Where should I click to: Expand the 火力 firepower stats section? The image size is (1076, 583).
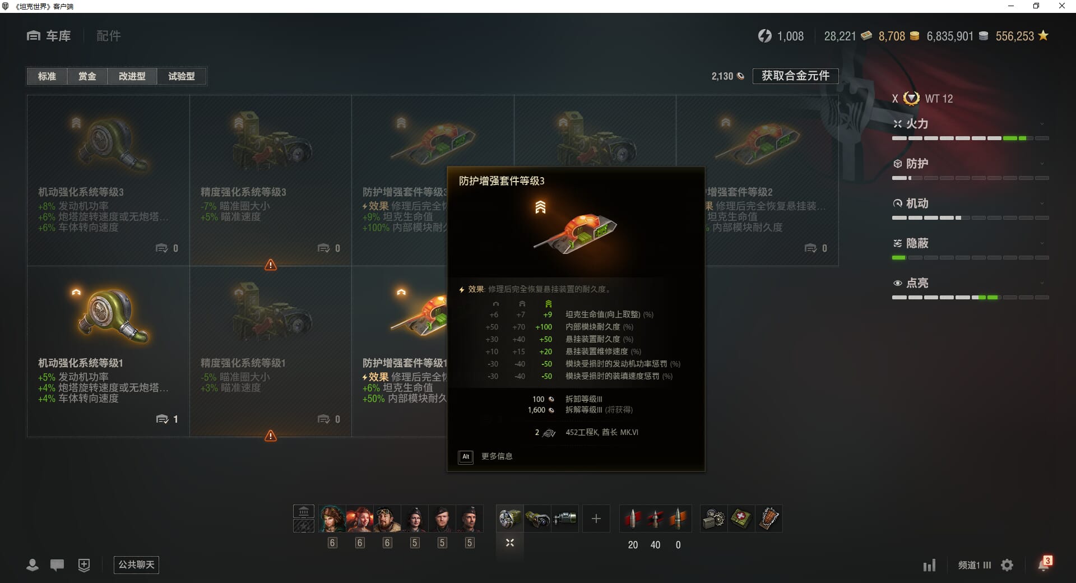pos(970,124)
